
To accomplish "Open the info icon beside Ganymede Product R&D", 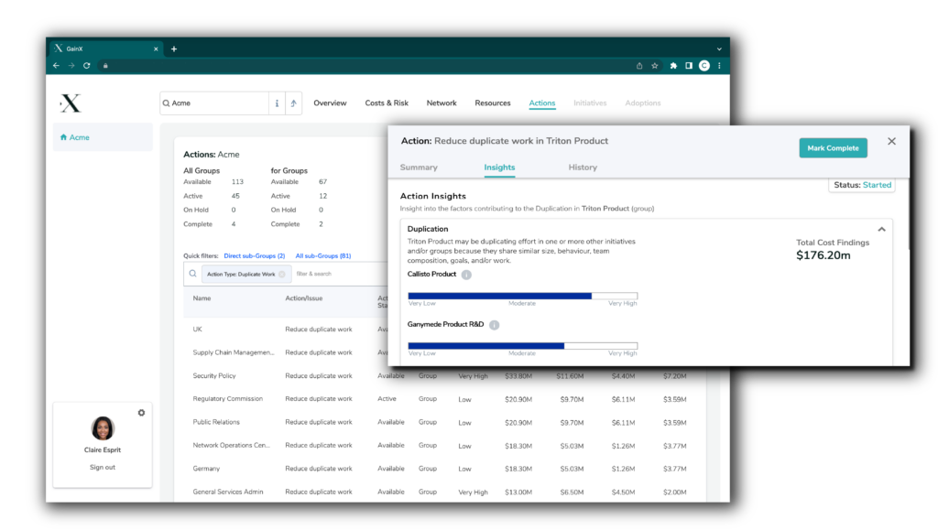I will coord(493,324).
